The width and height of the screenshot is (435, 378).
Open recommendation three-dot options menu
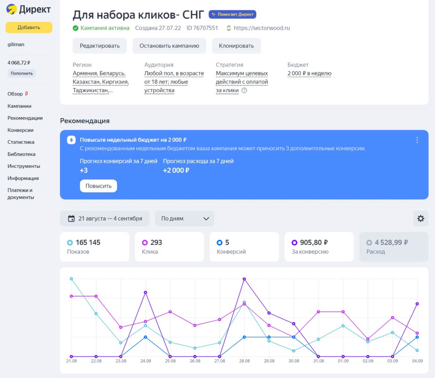pyautogui.click(x=417, y=140)
